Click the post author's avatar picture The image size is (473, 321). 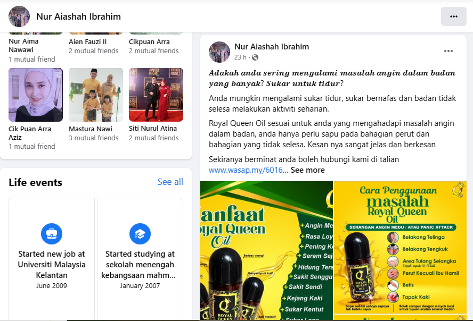[219, 52]
